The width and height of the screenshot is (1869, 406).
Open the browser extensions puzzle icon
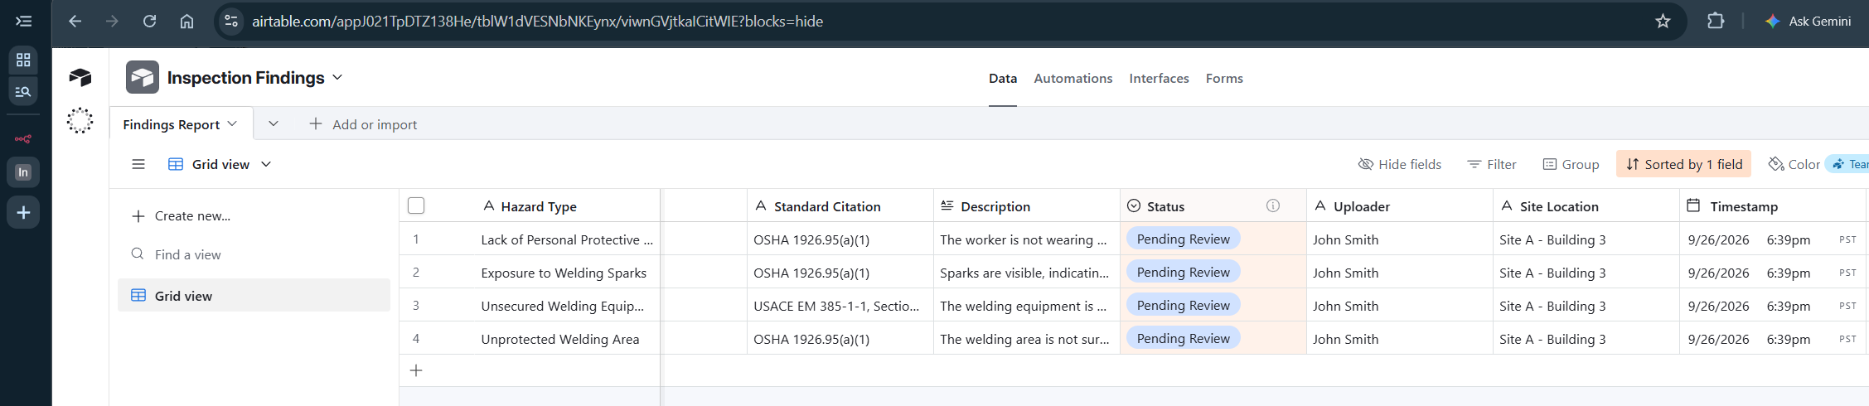click(1716, 21)
